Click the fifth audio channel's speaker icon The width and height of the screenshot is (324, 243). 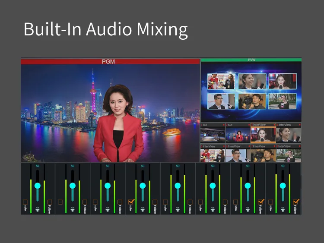tap(178, 209)
